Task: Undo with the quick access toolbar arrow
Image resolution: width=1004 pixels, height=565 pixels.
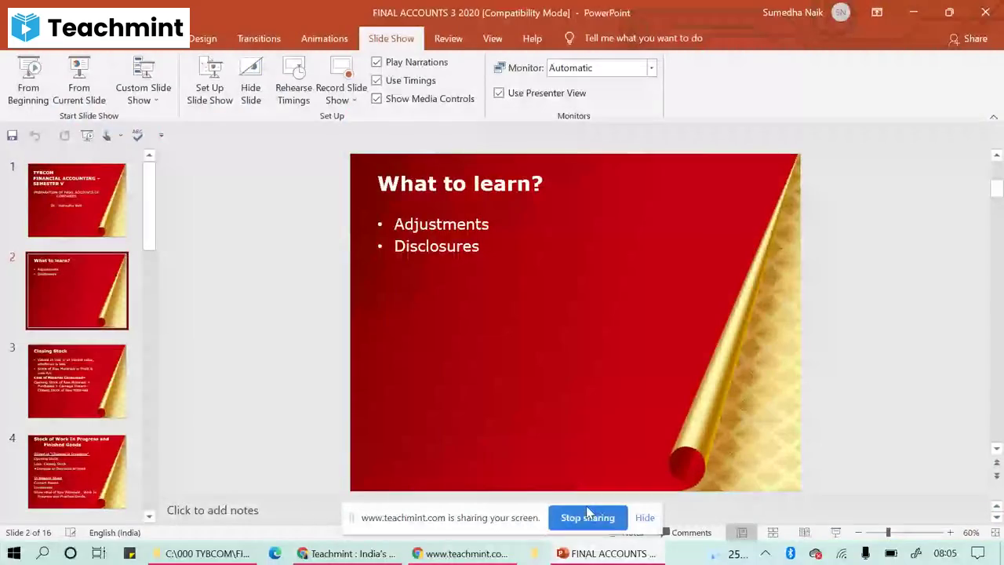Action: [35, 136]
